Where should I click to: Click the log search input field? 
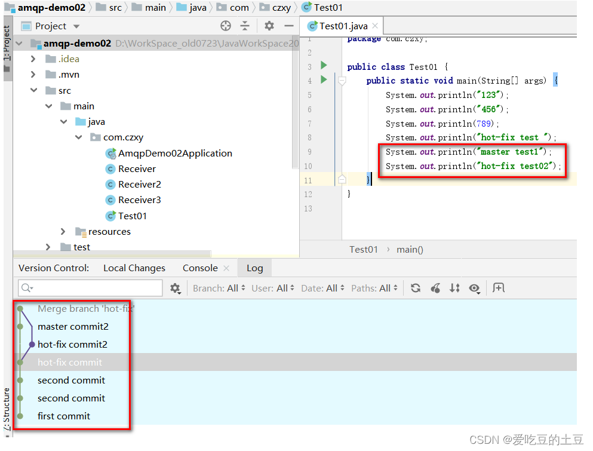tap(90, 289)
